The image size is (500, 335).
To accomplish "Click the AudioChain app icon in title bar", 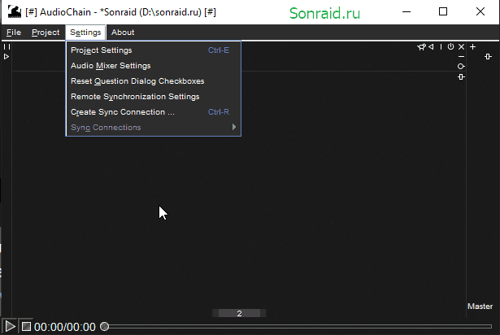I will (15, 12).
